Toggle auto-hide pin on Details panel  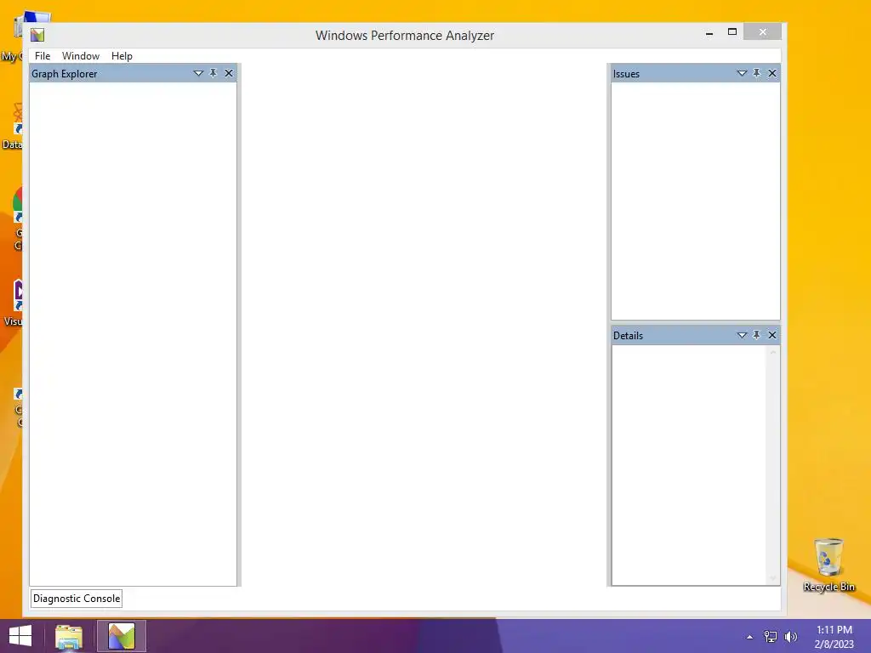pyautogui.click(x=756, y=335)
